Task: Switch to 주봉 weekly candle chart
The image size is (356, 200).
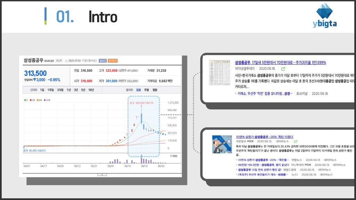Action: tap(147, 90)
